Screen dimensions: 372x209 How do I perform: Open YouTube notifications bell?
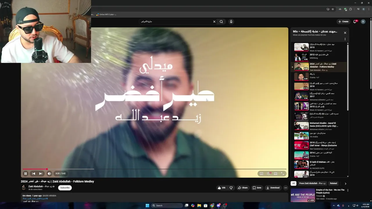coord(355,21)
